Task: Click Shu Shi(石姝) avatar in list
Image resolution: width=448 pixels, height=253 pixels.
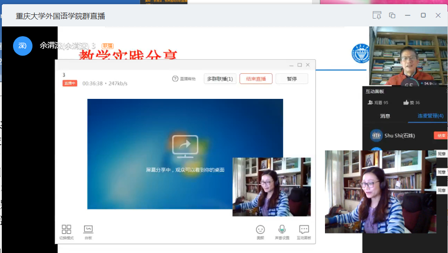Action: pyautogui.click(x=376, y=136)
